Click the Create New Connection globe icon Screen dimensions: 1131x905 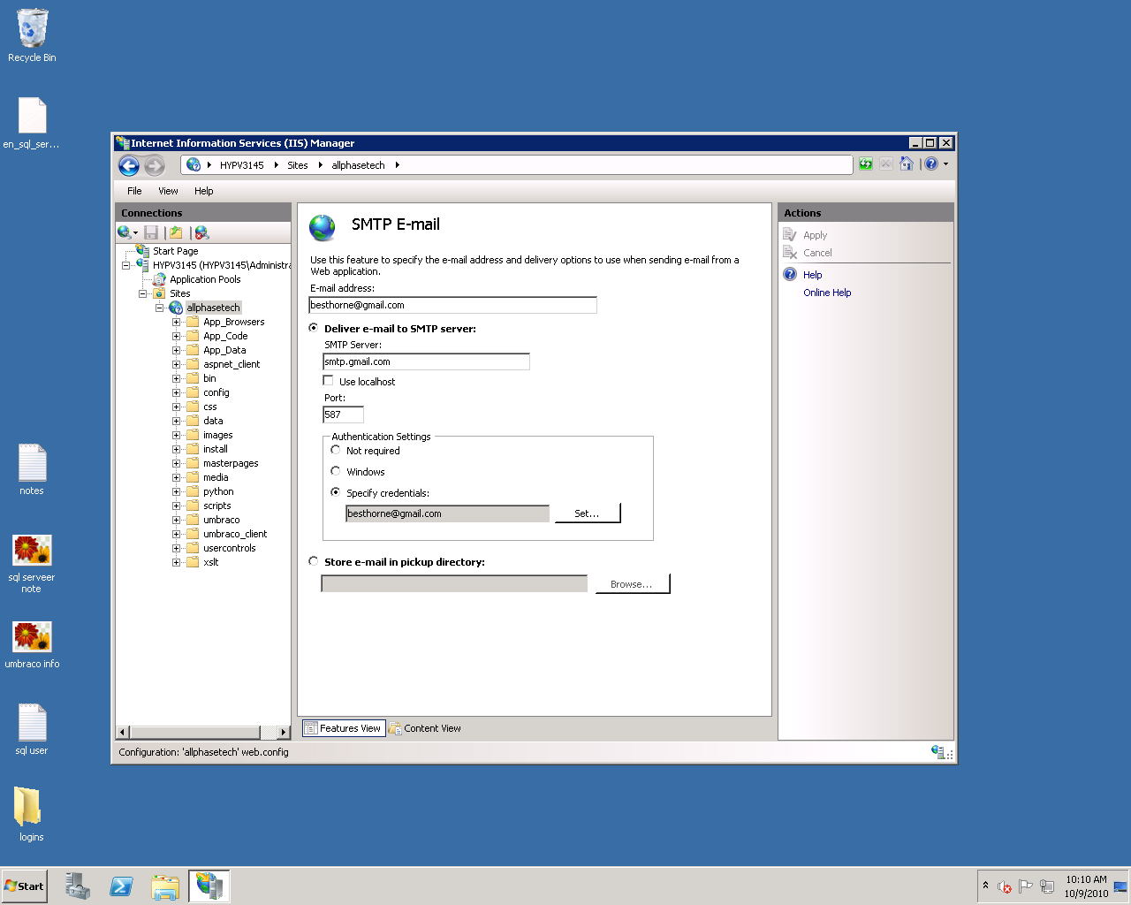tap(125, 232)
